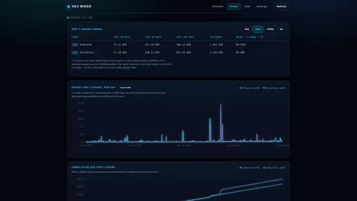Click the 1.691 HEX yesterday value

tap(216, 45)
